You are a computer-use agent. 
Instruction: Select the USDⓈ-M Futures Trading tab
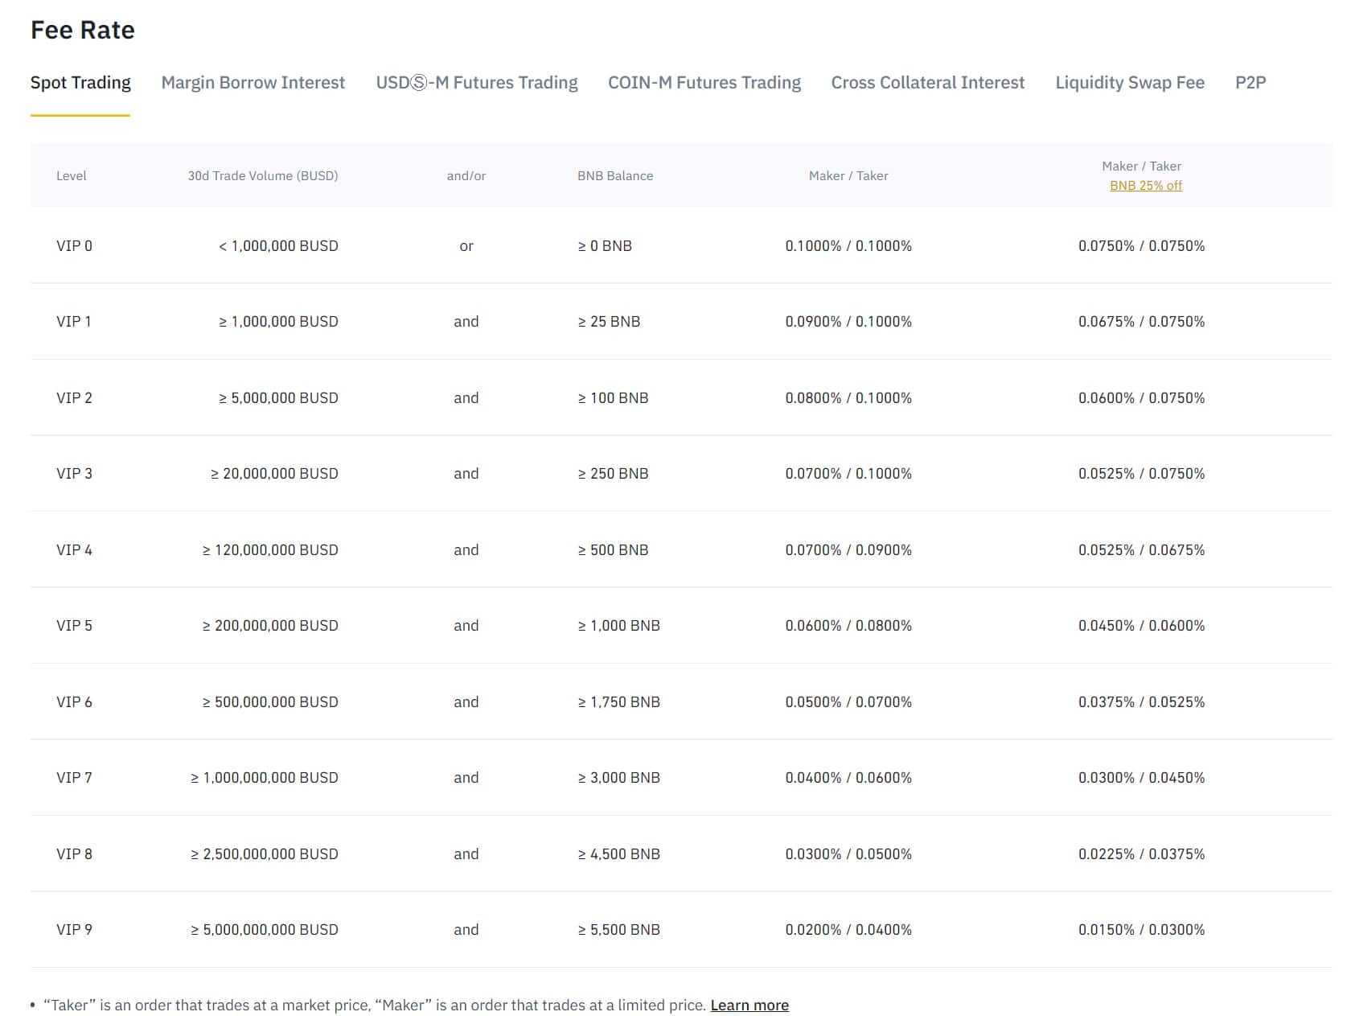click(476, 83)
